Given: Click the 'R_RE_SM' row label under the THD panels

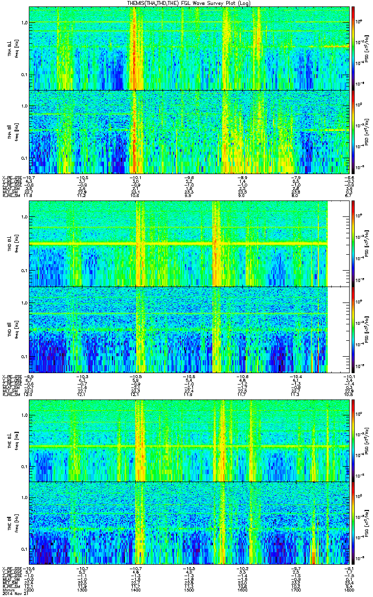Looking at the screenshot, I should click(x=12, y=396).
